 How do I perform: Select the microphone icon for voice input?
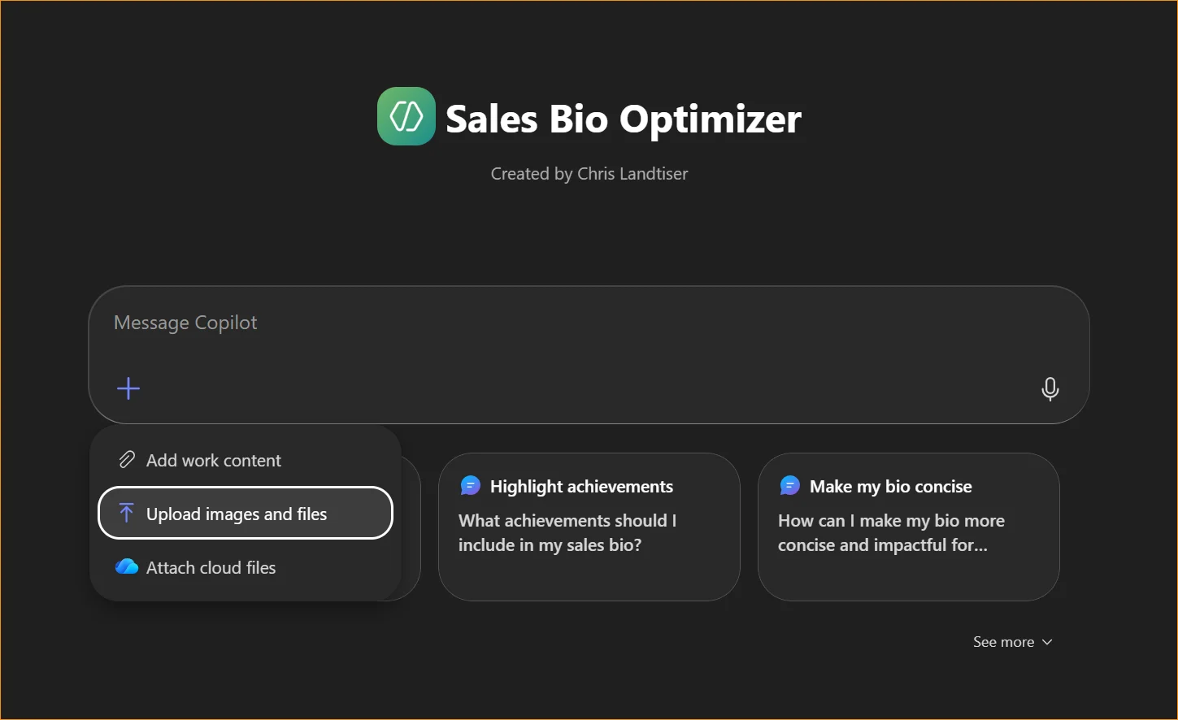1050,388
